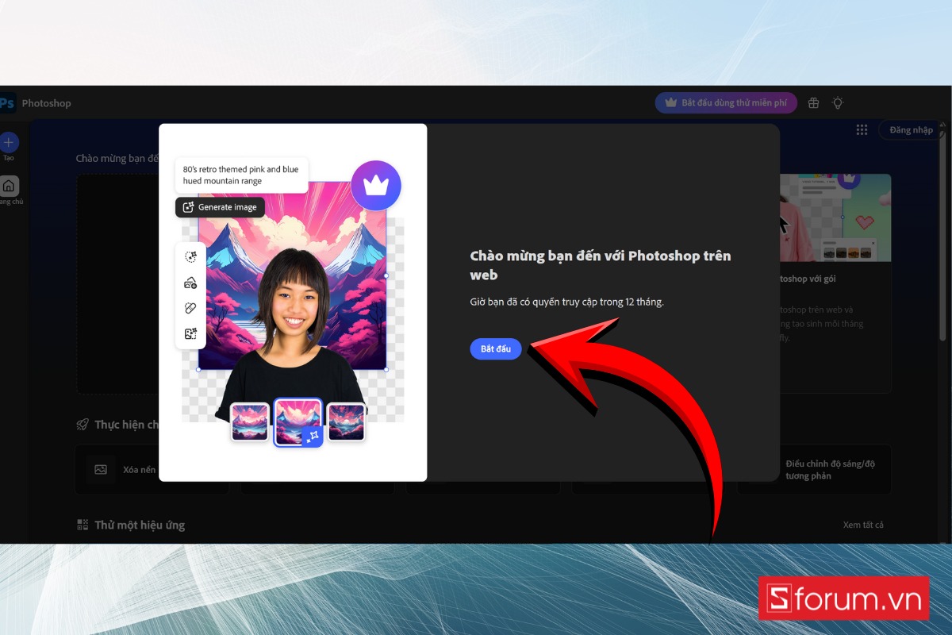952x635 pixels.
Task: Select the magic selection lasso tool icon
Action: coord(190,256)
